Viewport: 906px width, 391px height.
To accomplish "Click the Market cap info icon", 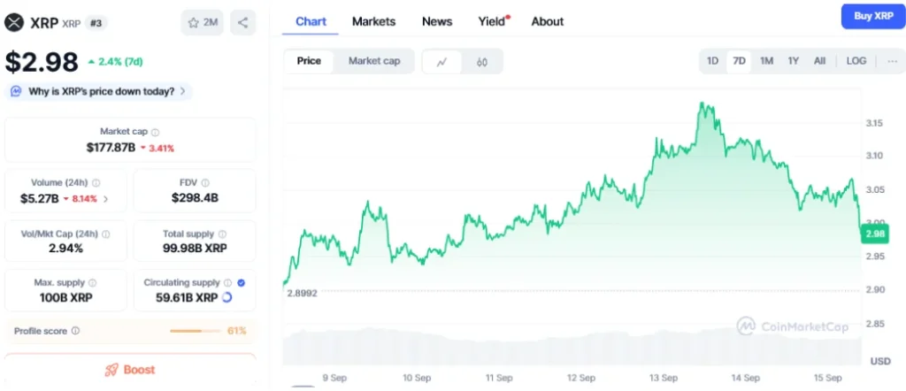I will click(x=156, y=133).
